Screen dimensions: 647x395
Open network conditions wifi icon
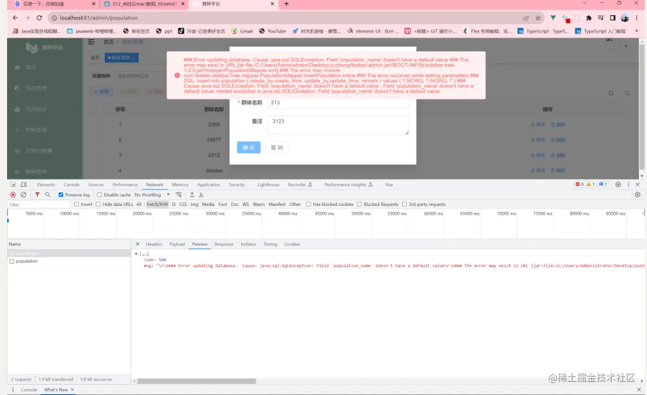click(x=178, y=195)
